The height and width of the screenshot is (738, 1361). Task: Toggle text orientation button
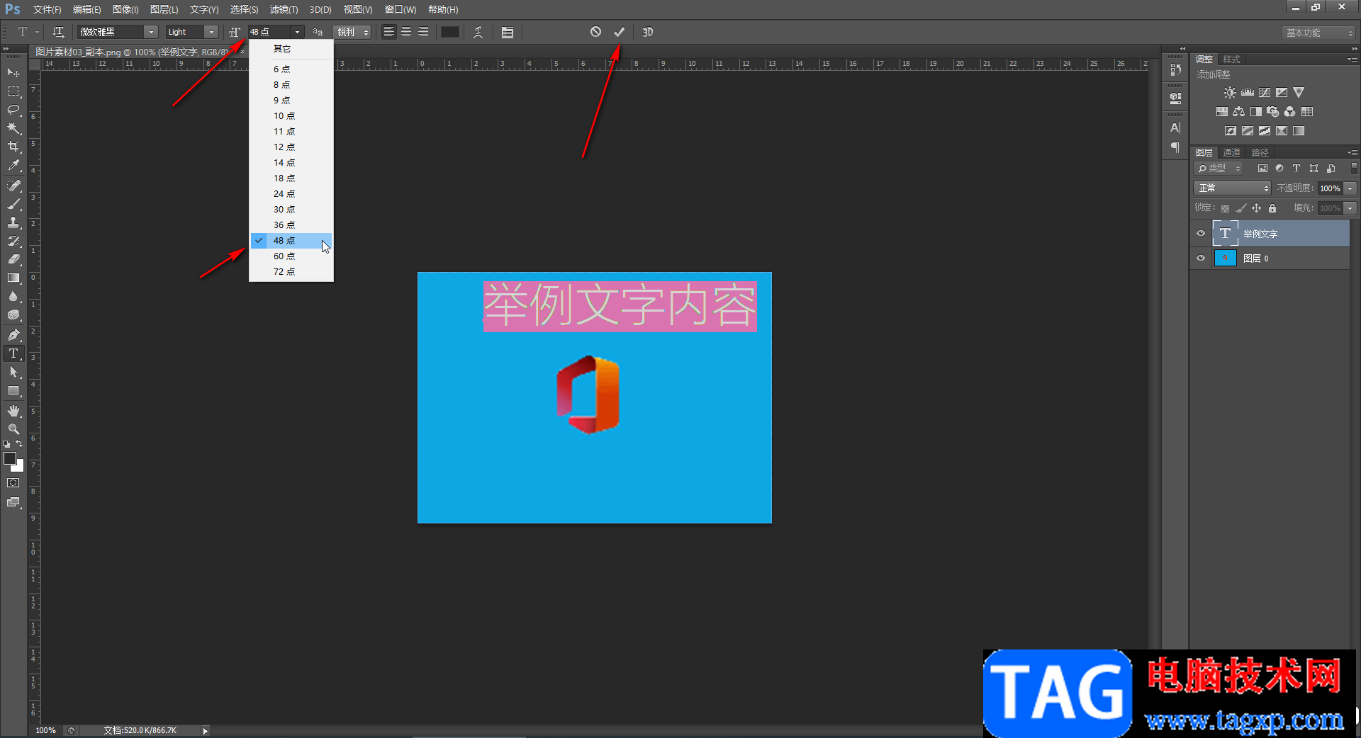click(x=58, y=32)
